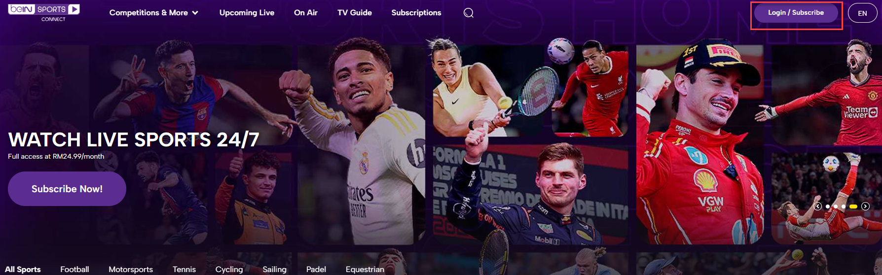Switch to the Football tab
882x275 pixels.
[74, 269]
